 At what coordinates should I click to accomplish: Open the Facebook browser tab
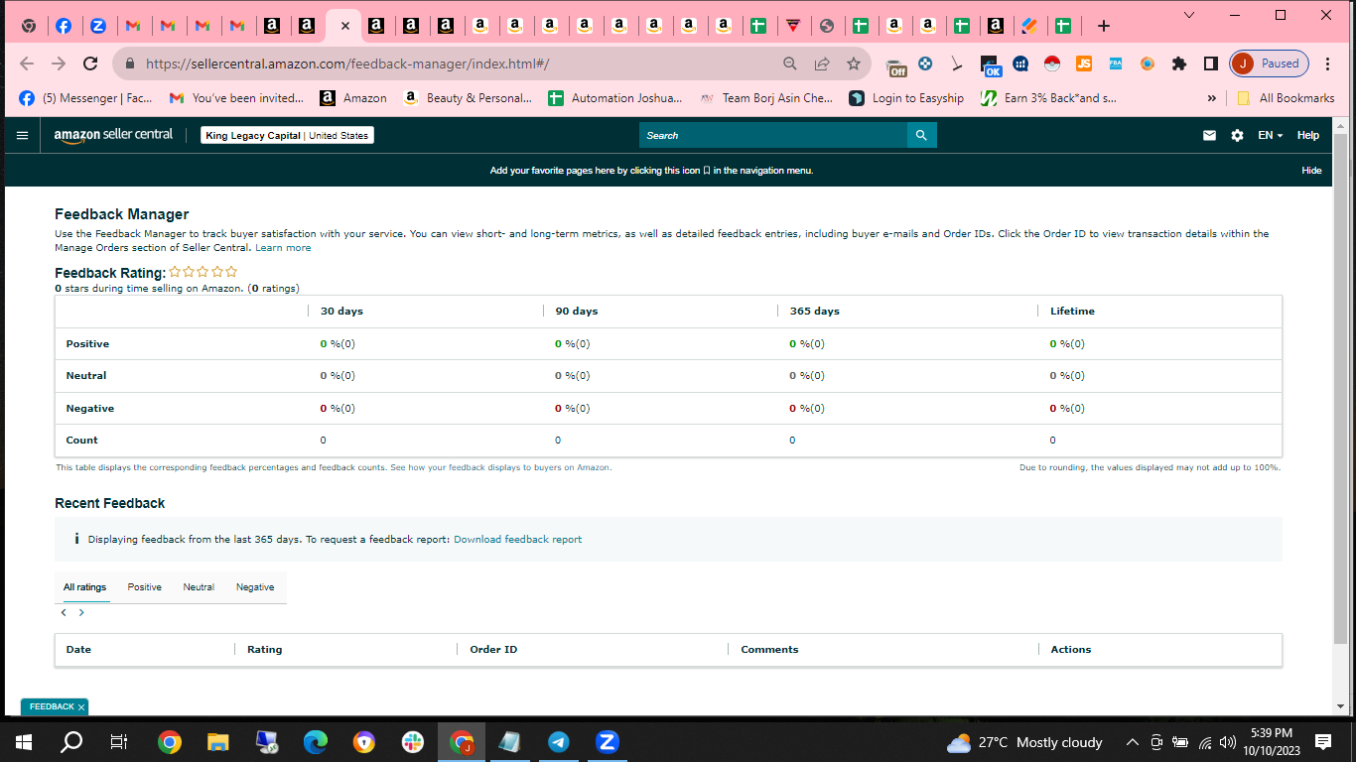64,26
